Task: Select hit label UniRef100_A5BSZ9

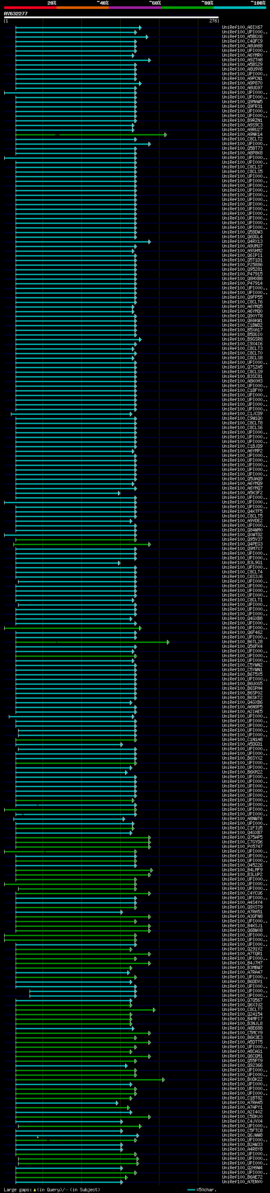Action: coord(242,64)
